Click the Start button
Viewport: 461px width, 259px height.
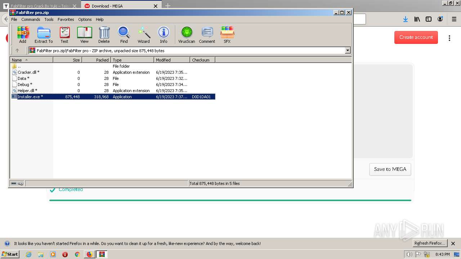pos(10,254)
